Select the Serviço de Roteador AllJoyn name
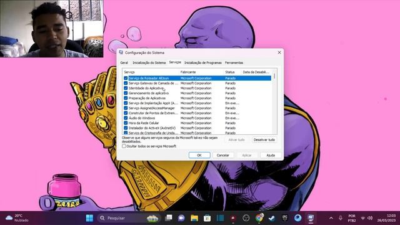400x225 pixels. tap(149, 78)
